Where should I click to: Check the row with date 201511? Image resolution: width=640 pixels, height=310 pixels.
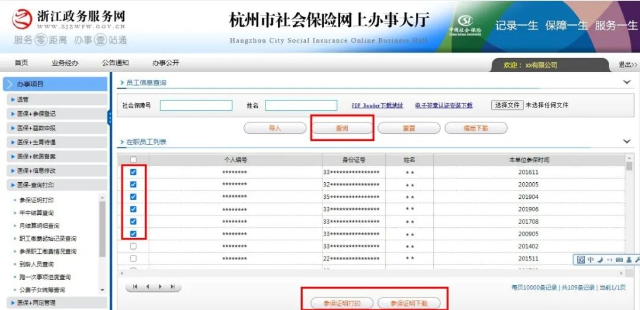[x=133, y=259]
